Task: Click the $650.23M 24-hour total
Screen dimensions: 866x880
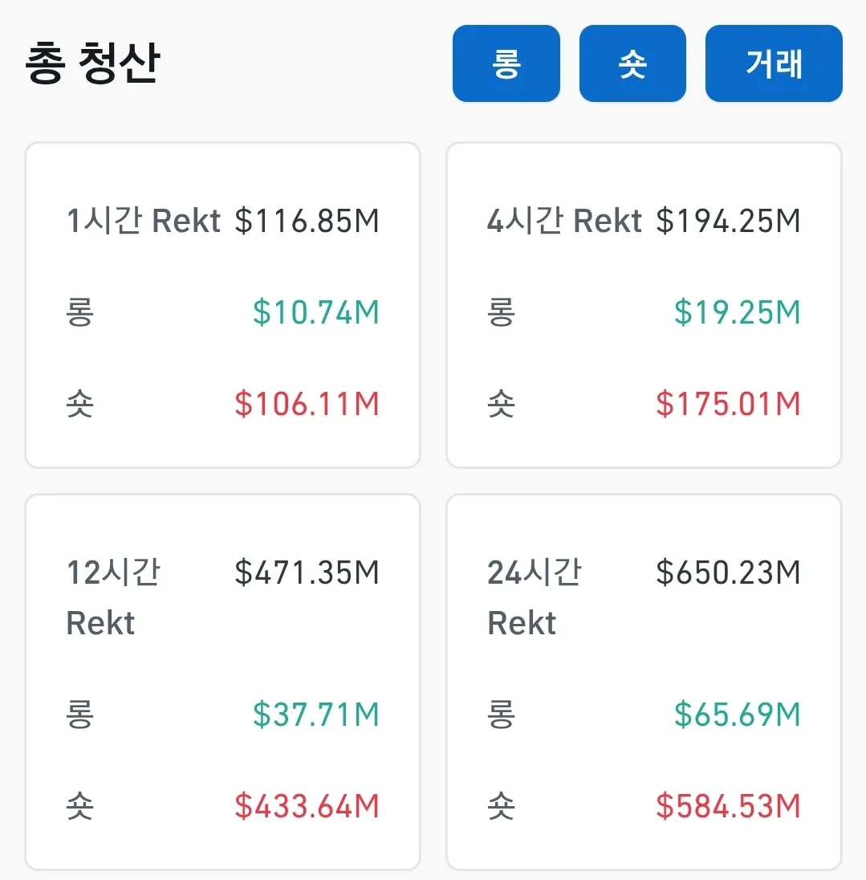Action: pyautogui.click(x=728, y=573)
